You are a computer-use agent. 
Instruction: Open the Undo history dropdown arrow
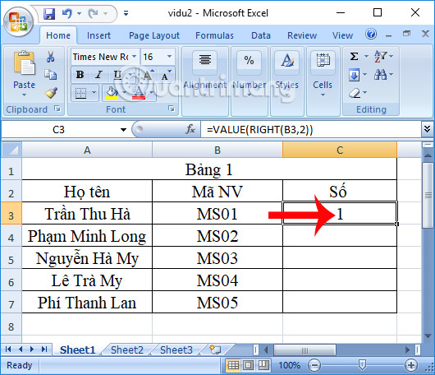tap(80, 13)
